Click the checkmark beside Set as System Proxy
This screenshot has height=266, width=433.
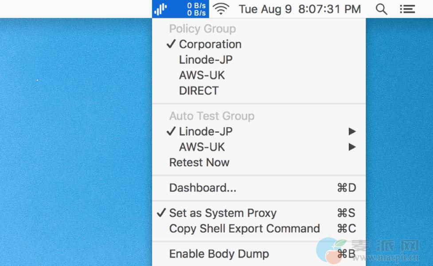pos(161,213)
